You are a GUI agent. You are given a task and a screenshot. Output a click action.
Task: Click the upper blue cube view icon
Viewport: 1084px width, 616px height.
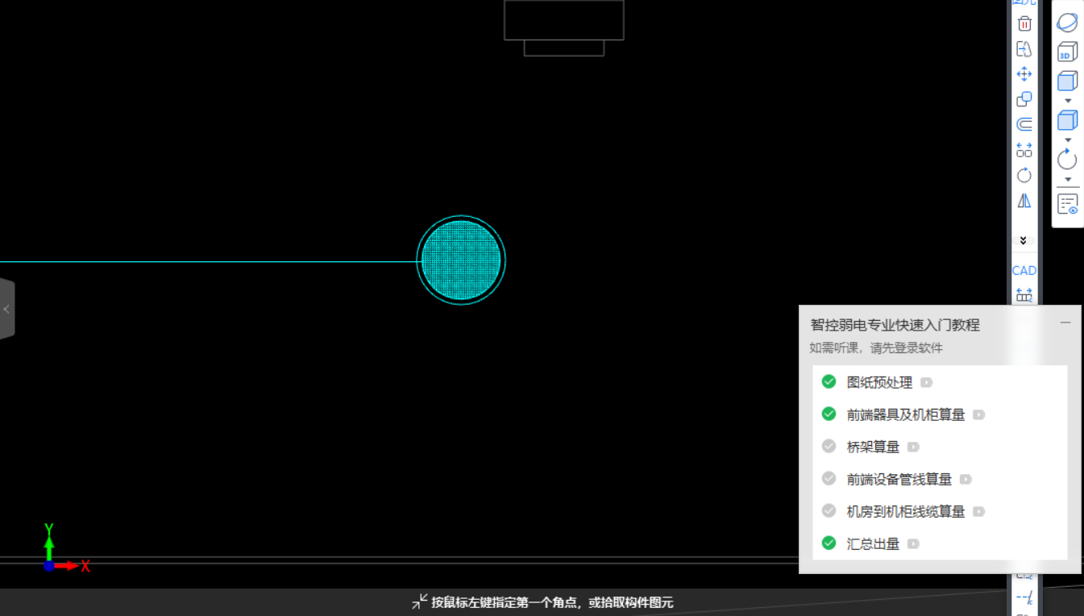tap(1068, 81)
